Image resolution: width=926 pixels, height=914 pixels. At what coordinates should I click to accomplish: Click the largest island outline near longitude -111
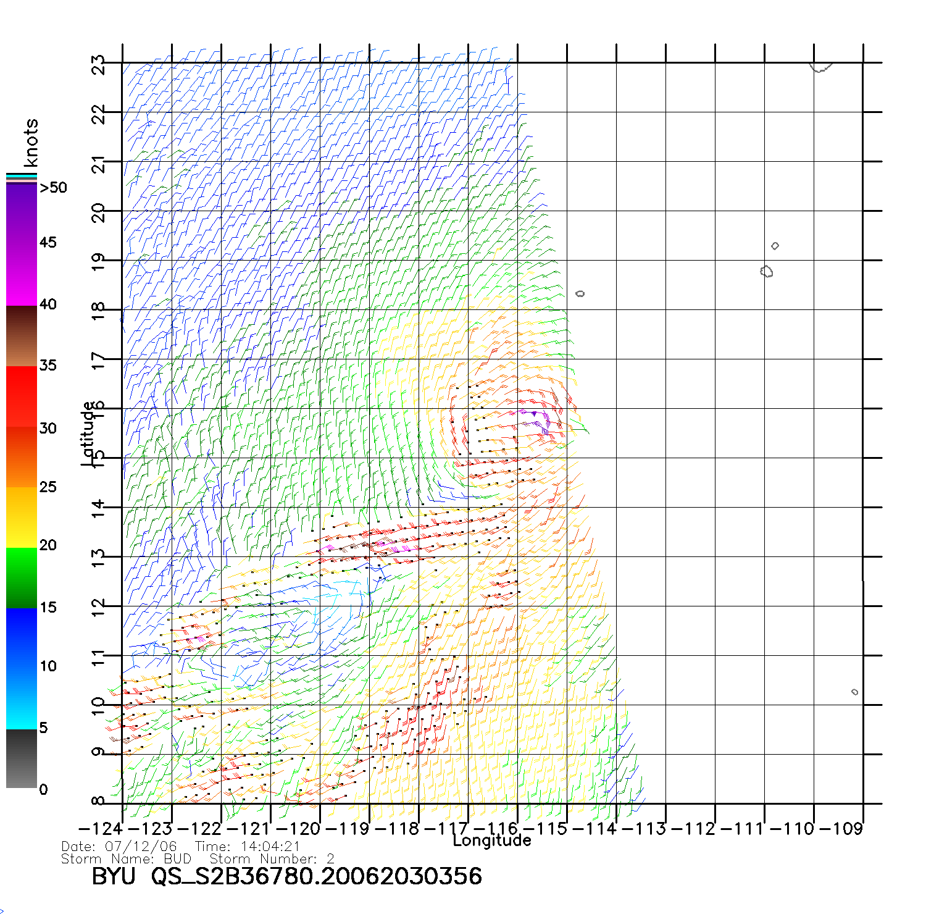point(767,271)
